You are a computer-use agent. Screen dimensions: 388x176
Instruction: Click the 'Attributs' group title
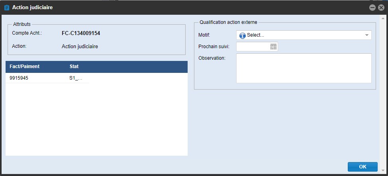(x=22, y=24)
